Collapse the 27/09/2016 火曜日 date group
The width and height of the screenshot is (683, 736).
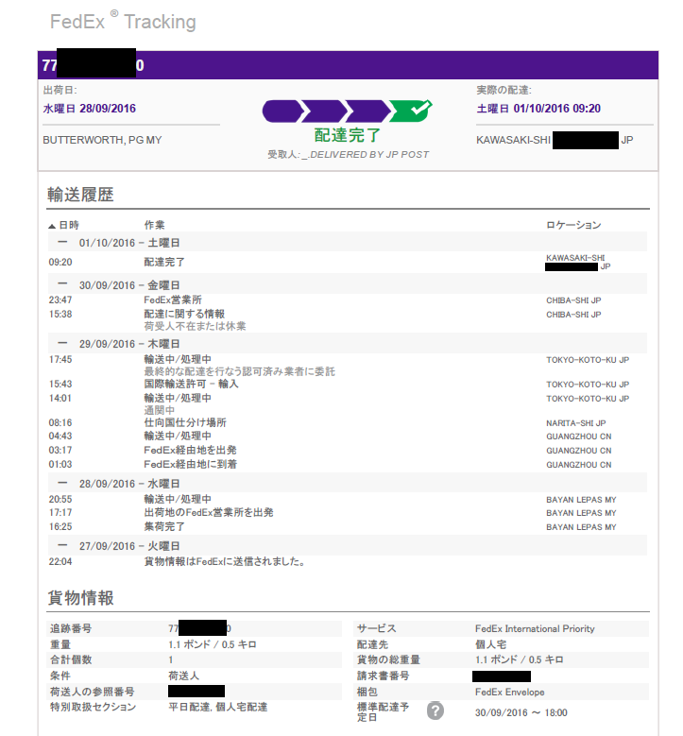[x=62, y=545]
